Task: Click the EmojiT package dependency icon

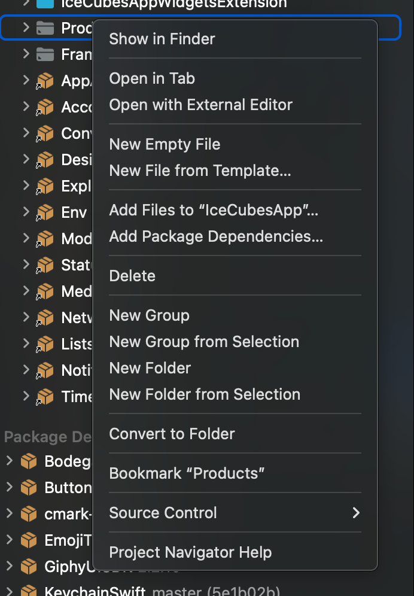Action: [29, 540]
